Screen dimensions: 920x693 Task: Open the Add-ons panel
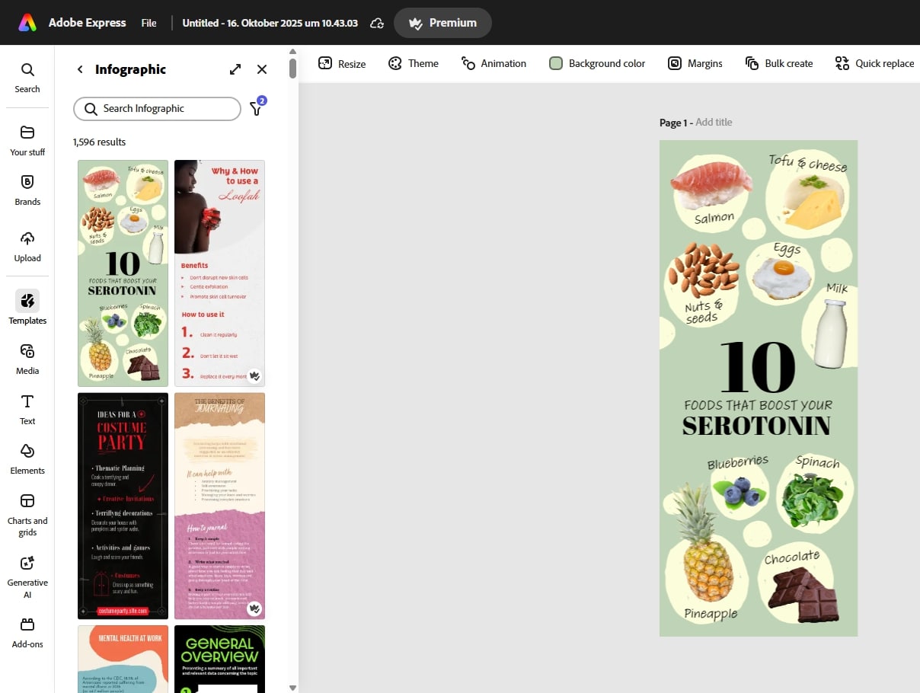pos(27,632)
